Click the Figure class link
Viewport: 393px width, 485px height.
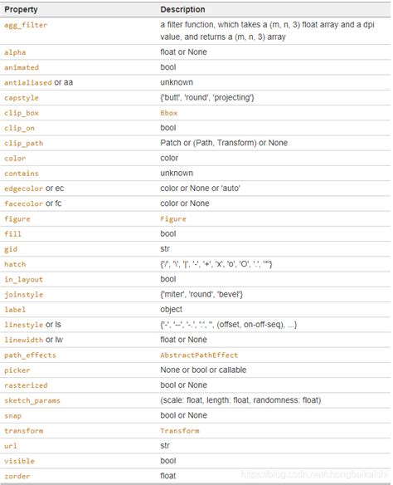(173, 219)
